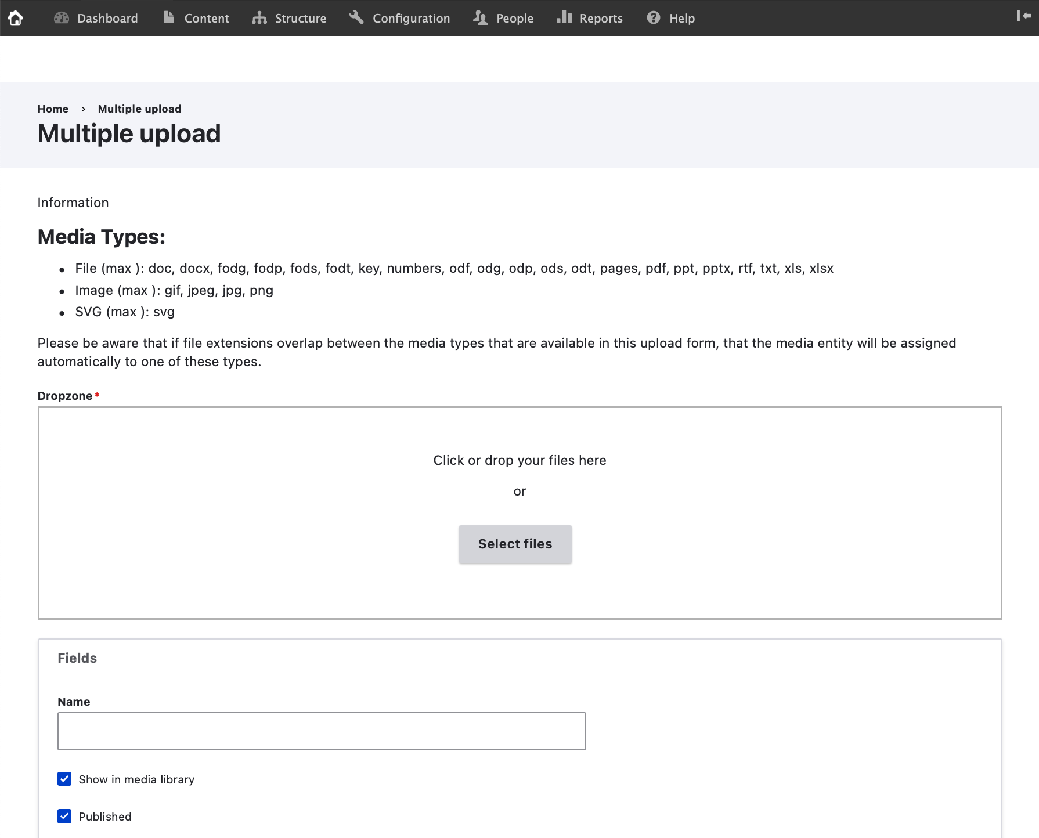
Task: Open the Configuration menu
Action: click(x=411, y=19)
